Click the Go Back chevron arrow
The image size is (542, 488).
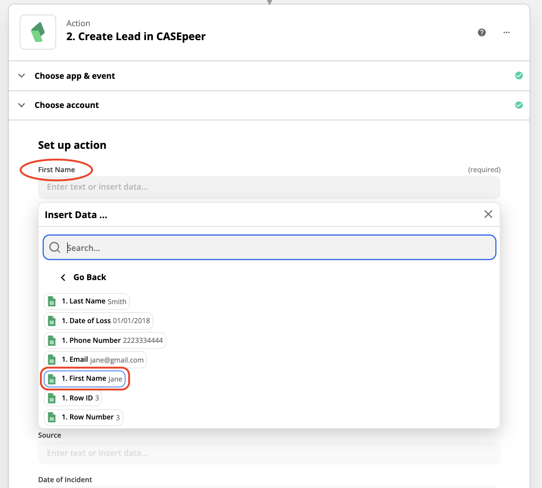pos(63,278)
